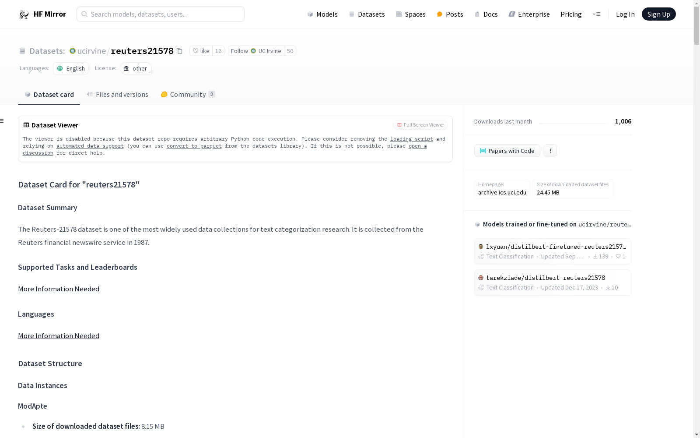Image resolution: width=700 pixels, height=438 pixels.
Task: Open the Papers with Code button
Action: pos(507,151)
